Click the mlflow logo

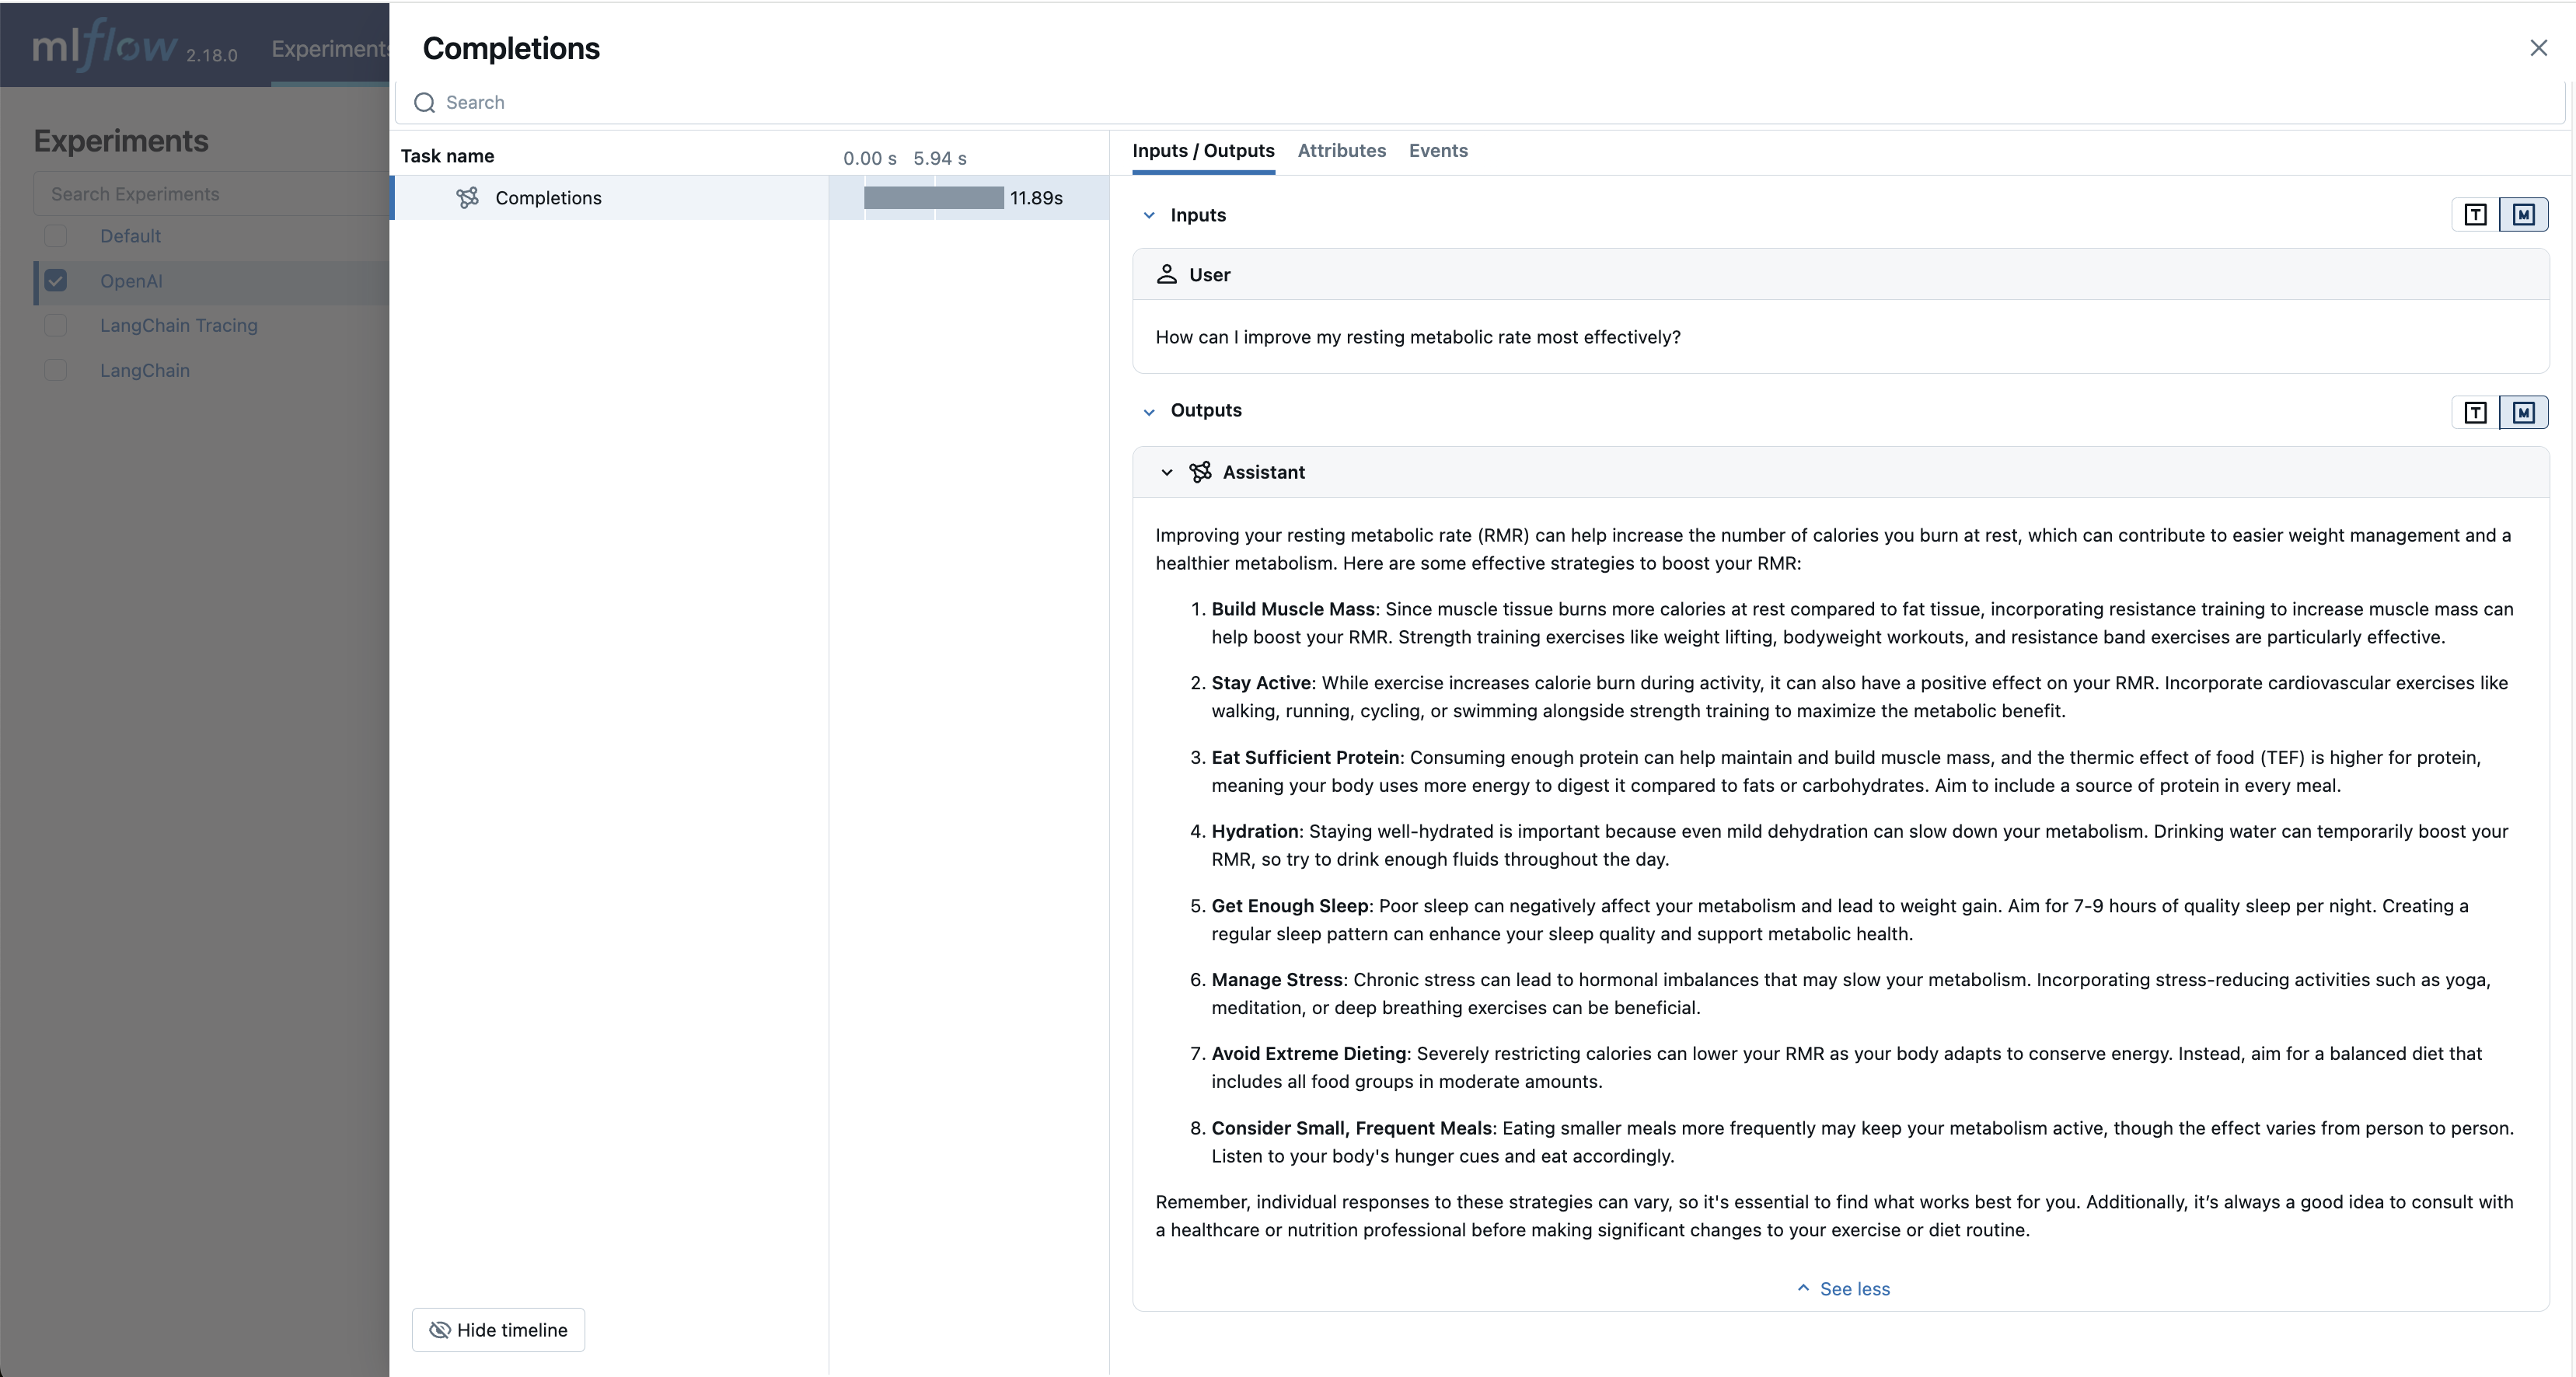(105, 46)
